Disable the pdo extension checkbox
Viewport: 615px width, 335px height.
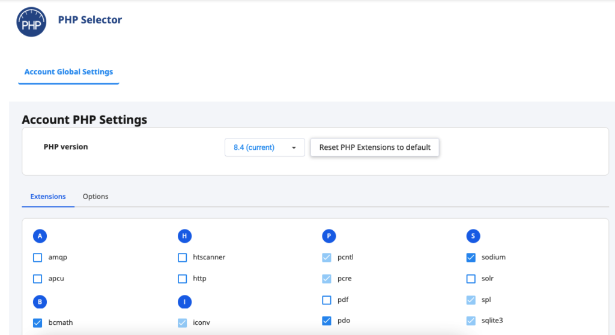point(327,321)
